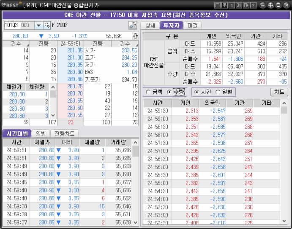Click the investor table scrollbar thumb
The height and width of the screenshot is (229, 292).
284,110
